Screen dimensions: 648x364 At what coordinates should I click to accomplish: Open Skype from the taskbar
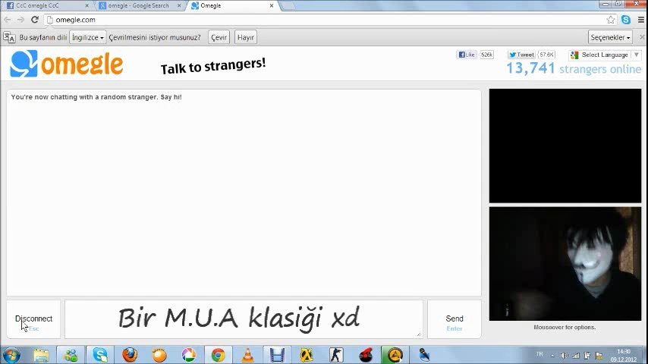[100, 355]
